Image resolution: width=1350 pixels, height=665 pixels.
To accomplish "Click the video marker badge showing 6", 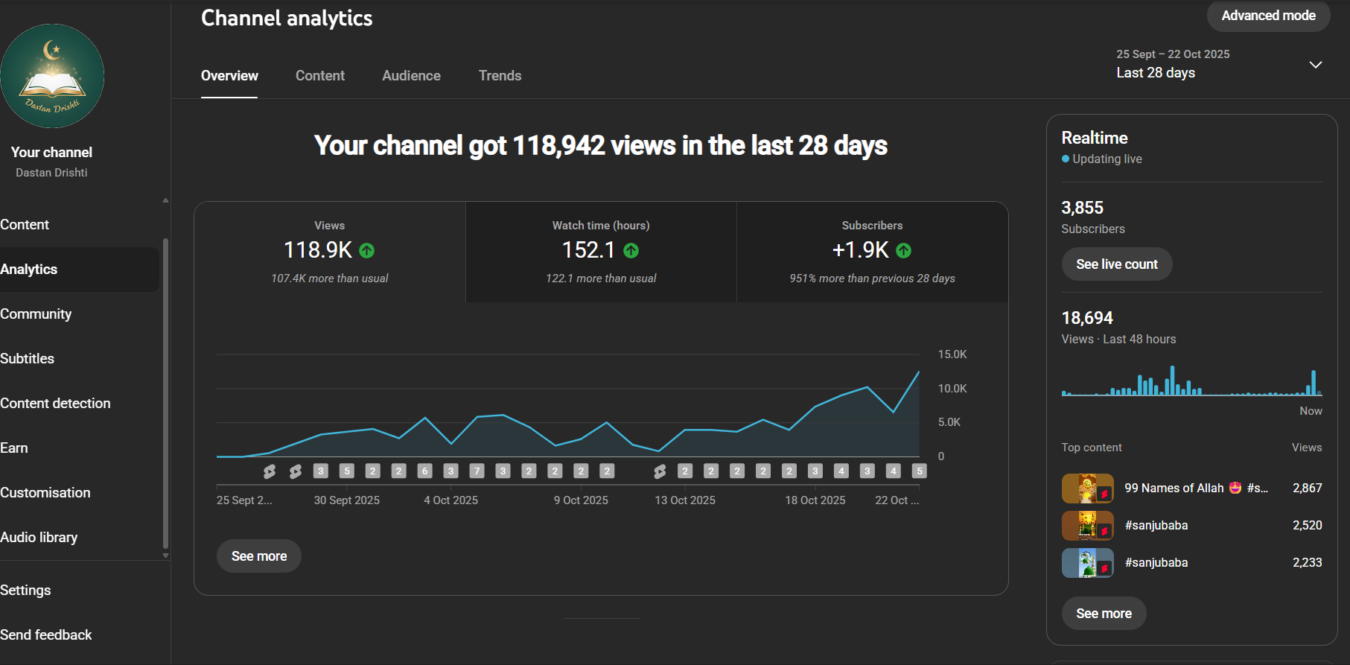I will click(425, 471).
